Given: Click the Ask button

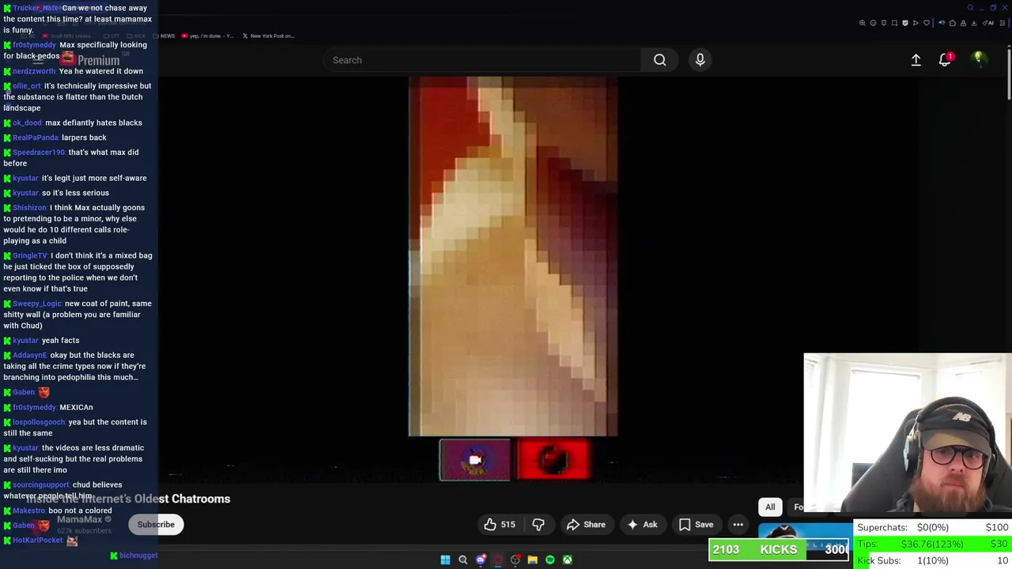Looking at the screenshot, I should tap(642, 524).
